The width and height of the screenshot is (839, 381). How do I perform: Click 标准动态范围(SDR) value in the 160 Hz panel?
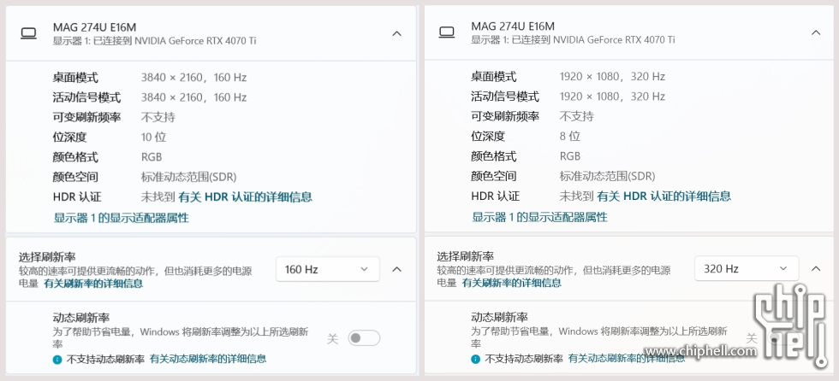tap(189, 177)
